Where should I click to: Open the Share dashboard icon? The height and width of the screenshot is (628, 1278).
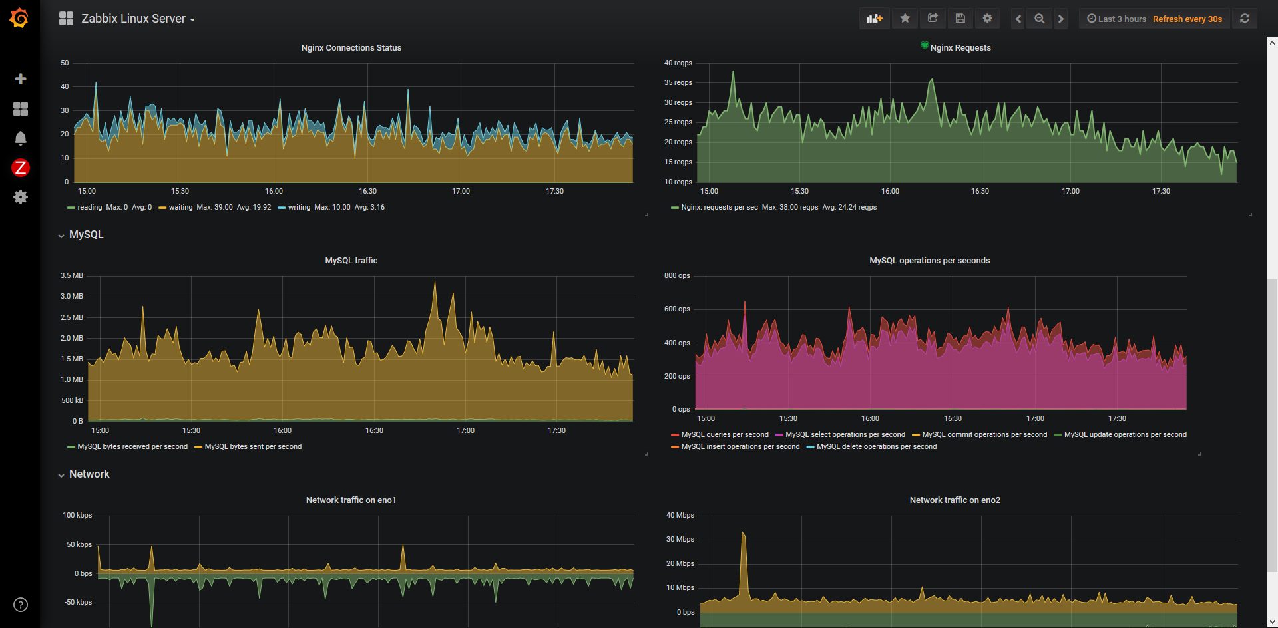pos(933,19)
